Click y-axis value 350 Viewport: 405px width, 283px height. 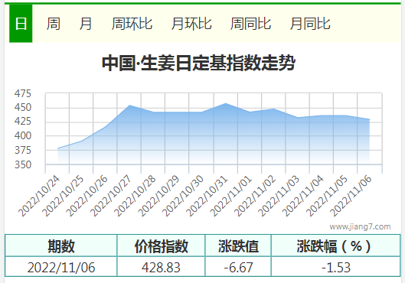click(x=23, y=164)
